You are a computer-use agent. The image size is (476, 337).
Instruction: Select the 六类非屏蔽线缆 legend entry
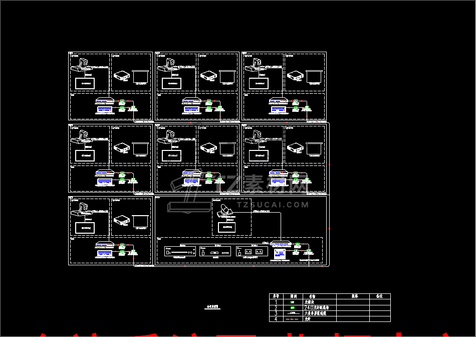(x=315, y=313)
